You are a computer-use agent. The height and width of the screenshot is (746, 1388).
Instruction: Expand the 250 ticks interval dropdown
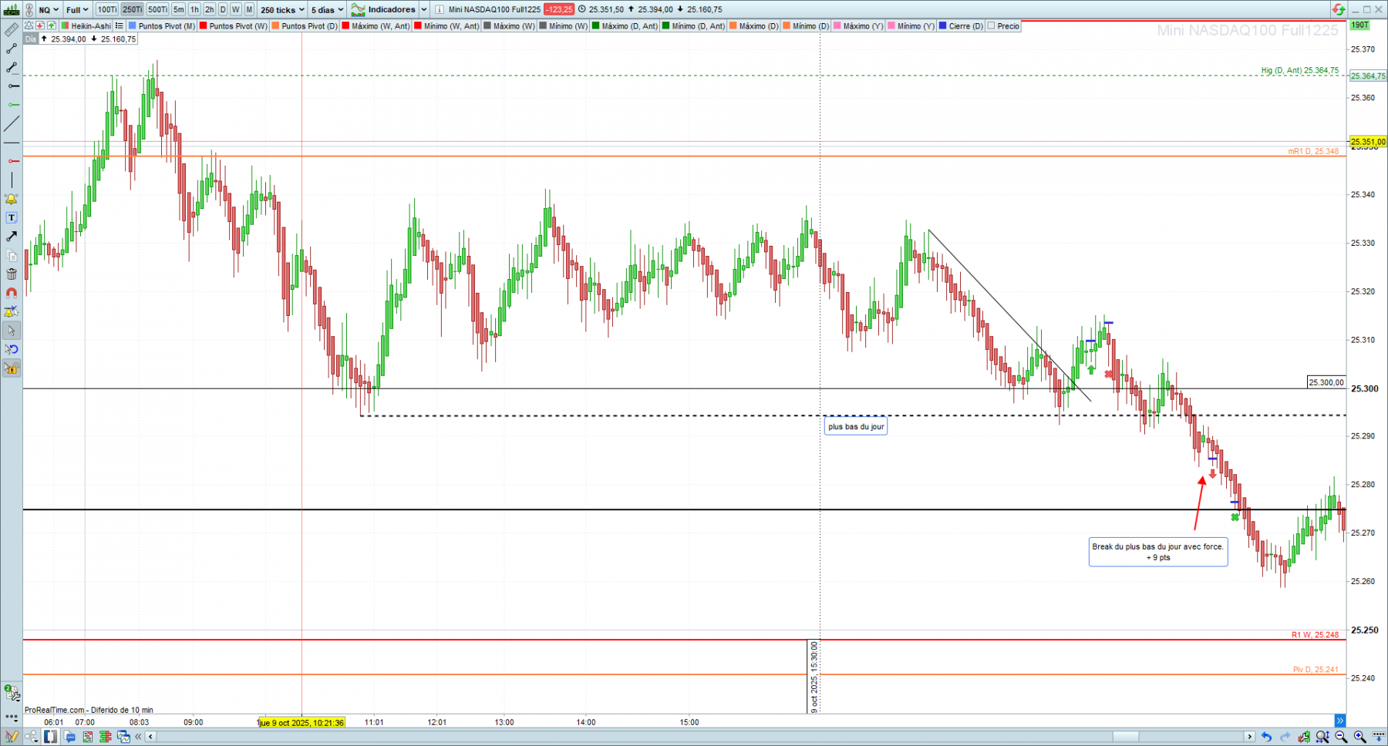coord(282,9)
